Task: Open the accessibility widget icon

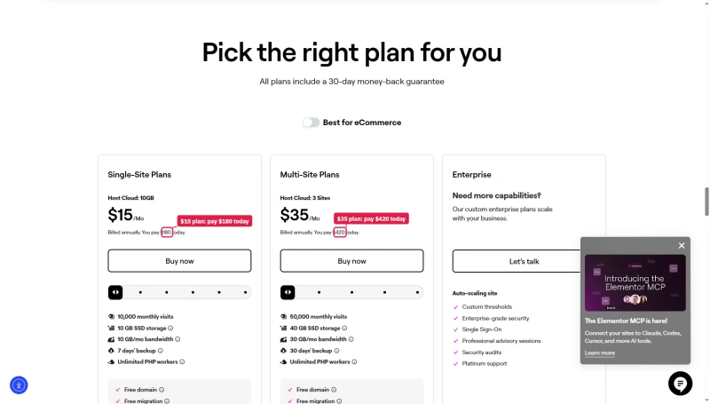Action: tap(19, 385)
